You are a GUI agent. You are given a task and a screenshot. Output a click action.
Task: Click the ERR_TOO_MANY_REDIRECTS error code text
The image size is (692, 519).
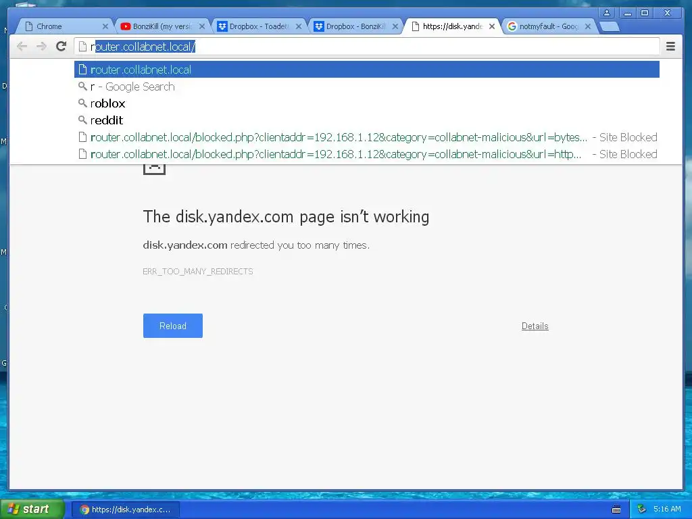coord(198,272)
